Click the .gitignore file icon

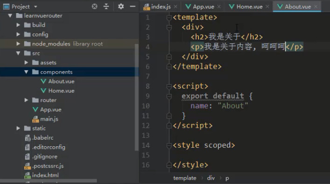click(28, 157)
